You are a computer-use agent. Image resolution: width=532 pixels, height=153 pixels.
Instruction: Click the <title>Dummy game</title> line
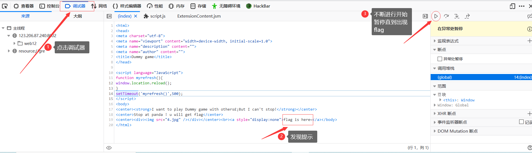pyautogui.click(x=144, y=57)
